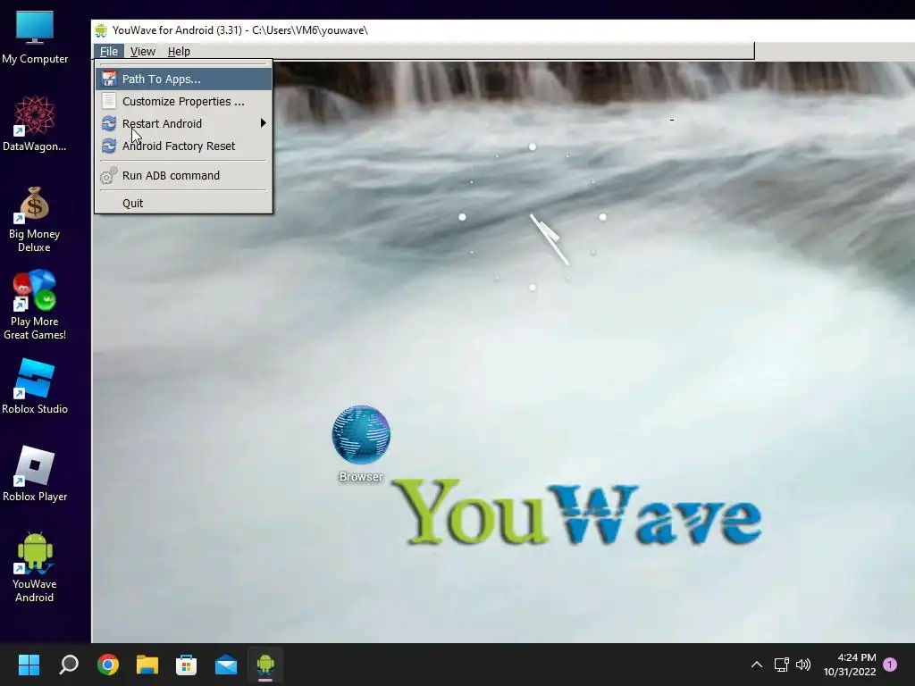Screen dimensions: 915x686
Task: Open the View menu
Action: click(142, 51)
